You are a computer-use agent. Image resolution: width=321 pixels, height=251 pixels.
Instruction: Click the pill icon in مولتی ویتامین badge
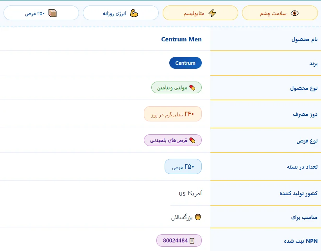(192, 88)
